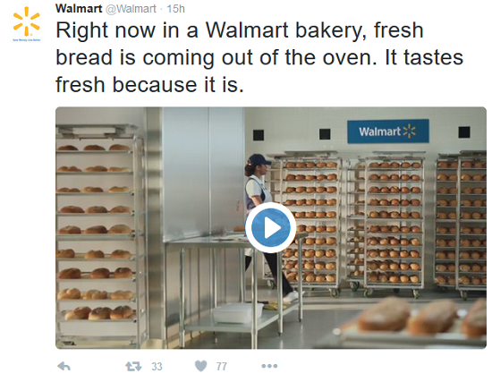492x382 pixels.
Task: Click the rightmost bread rack in the video
Action: [x=461, y=225]
